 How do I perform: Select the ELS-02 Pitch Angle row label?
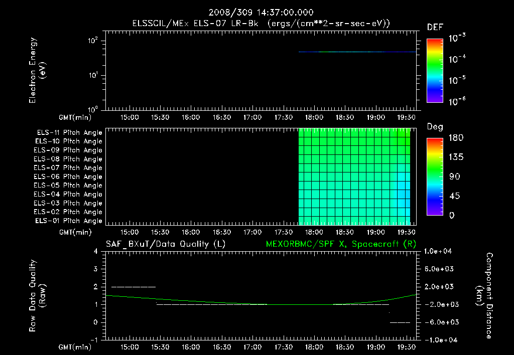pos(68,212)
